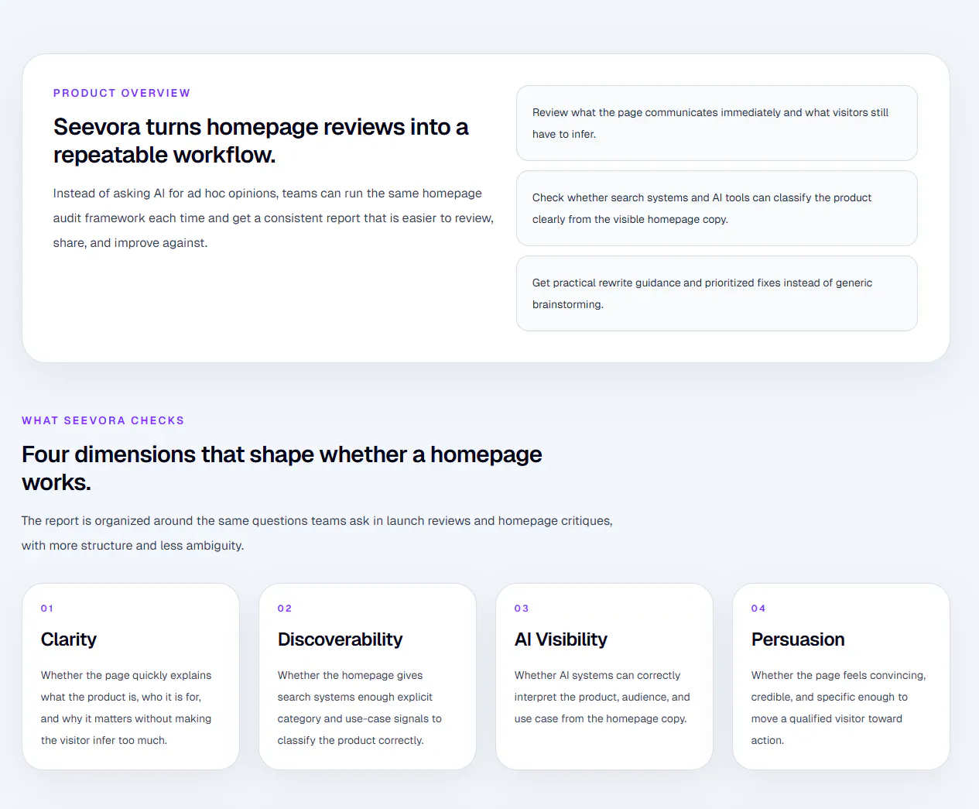Click the description 'Whether the page feels convincing'
Screen dimensions: 979x809
pos(839,708)
